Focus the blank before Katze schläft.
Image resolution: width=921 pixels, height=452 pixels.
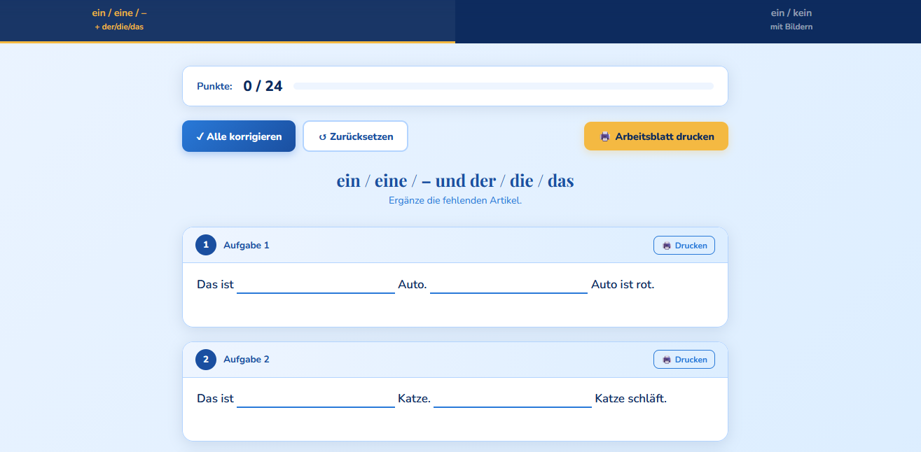(x=513, y=398)
